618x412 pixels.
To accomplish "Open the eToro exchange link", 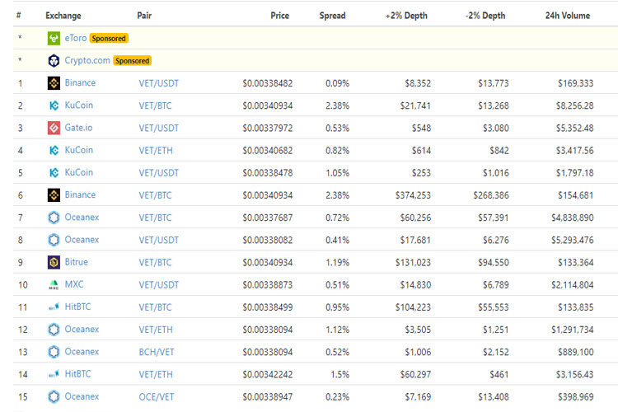I will click(75, 38).
